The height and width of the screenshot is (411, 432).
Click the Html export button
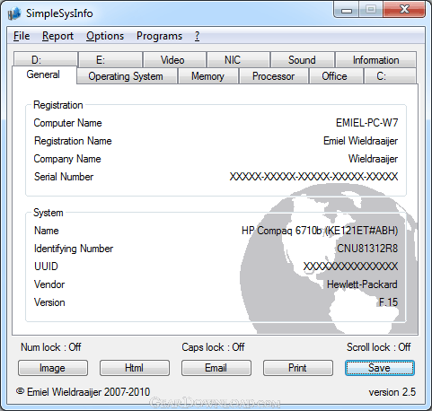(135, 368)
